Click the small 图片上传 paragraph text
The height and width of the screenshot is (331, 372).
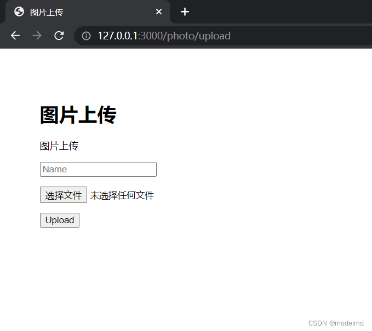coord(59,146)
